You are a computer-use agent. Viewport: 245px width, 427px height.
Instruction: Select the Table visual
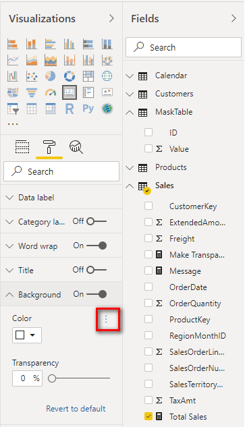click(31, 109)
